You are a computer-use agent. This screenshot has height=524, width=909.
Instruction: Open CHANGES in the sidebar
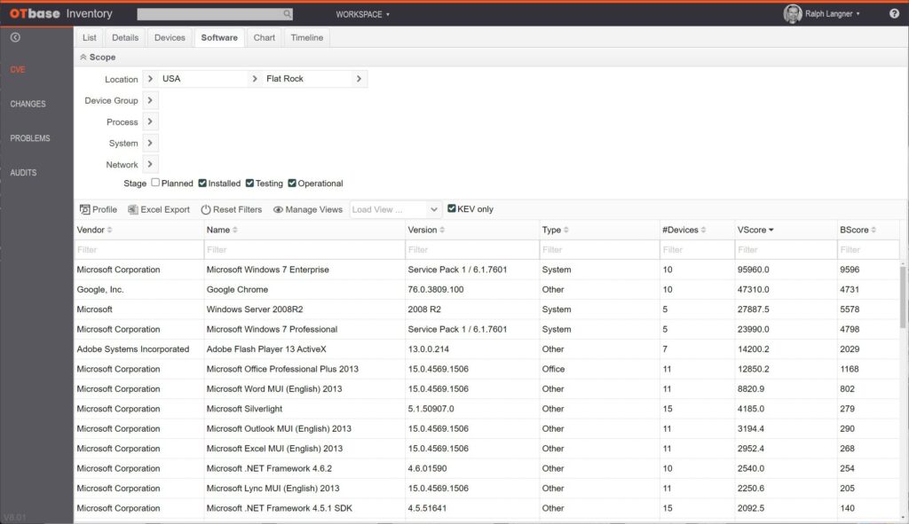coord(28,104)
